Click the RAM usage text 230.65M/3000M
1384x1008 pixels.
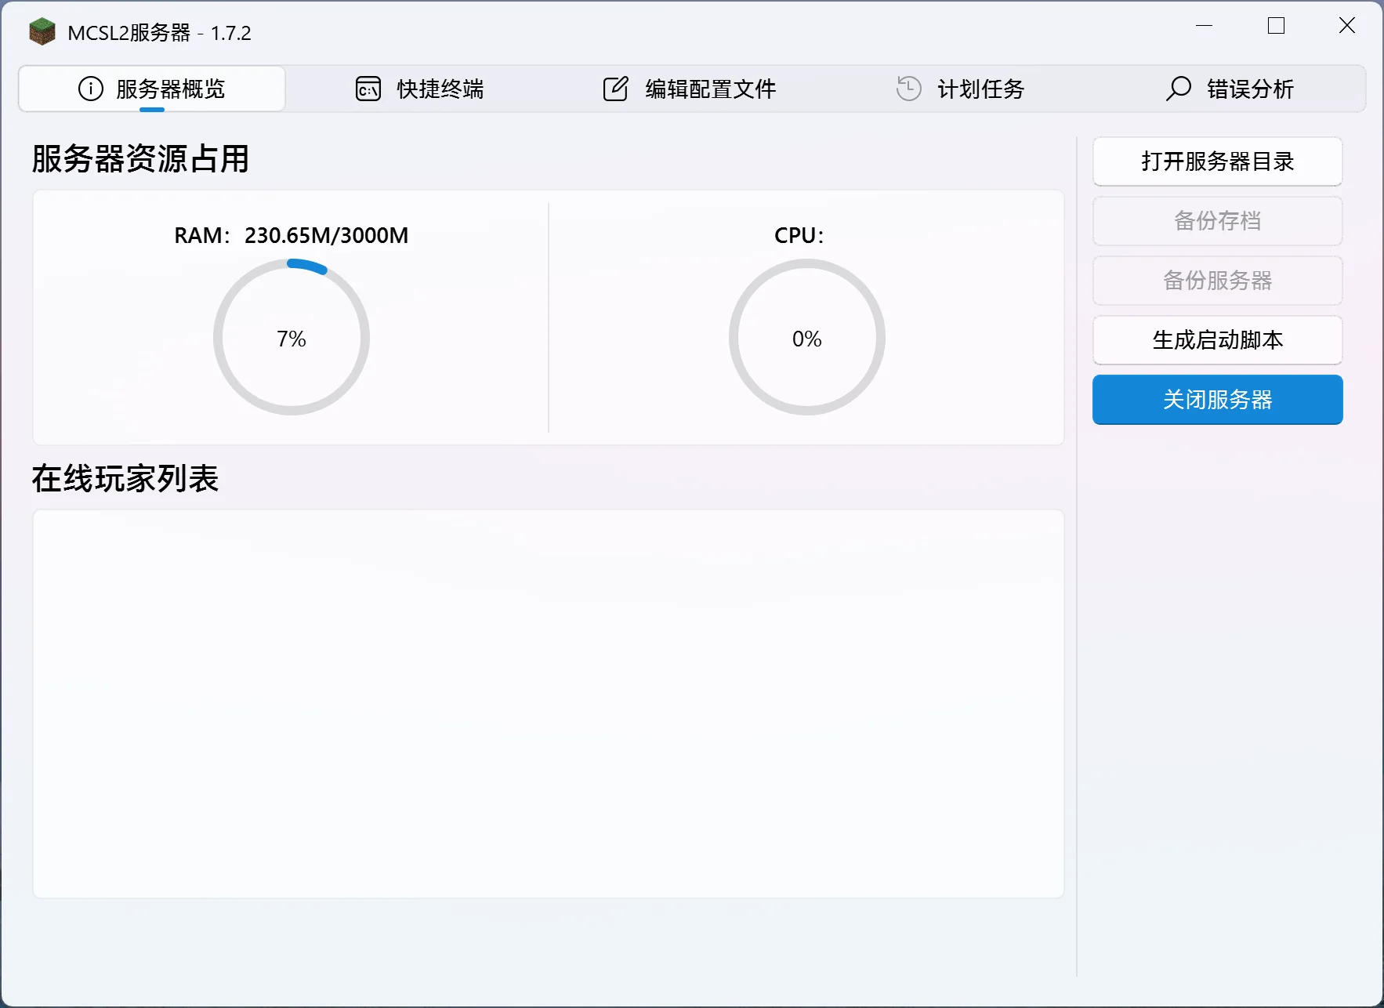point(325,234)
